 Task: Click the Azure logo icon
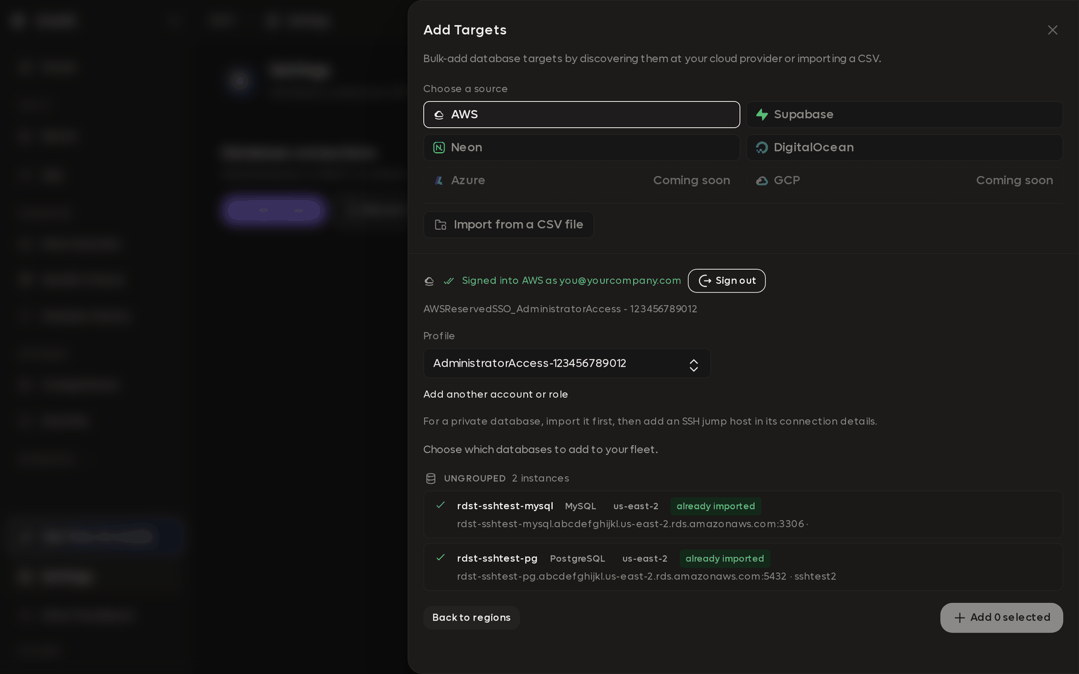[439, 180]
